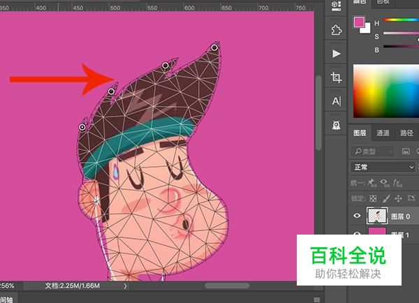Open the alien-face icon in the panel dock
This screenshot has width=419, height=303.
[x=336, y=125]
